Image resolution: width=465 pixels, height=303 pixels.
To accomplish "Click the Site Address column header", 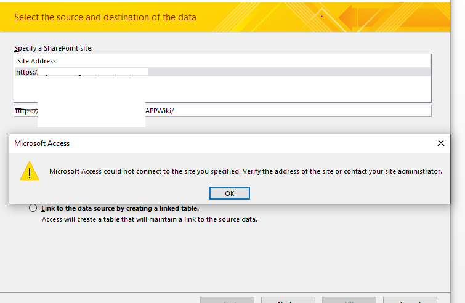I will [x=36, y=61].
